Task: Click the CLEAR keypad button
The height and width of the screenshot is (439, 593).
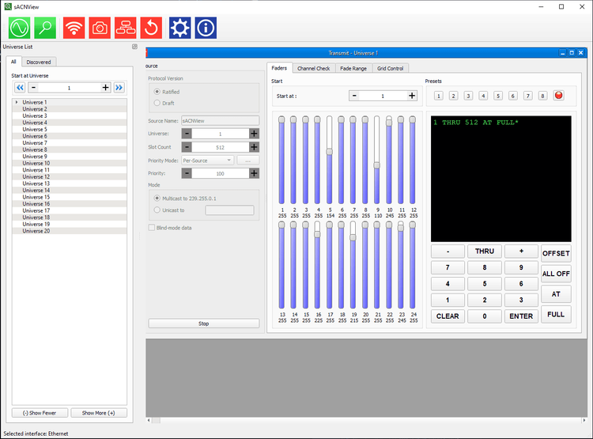Action: tap(448, 316)
